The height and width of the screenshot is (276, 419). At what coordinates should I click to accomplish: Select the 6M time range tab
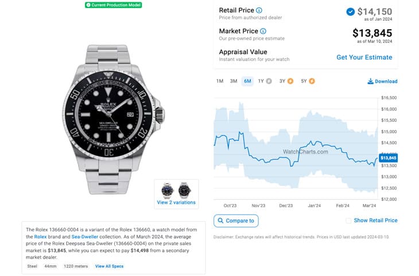pyautogui.click(x=247, y=81)
